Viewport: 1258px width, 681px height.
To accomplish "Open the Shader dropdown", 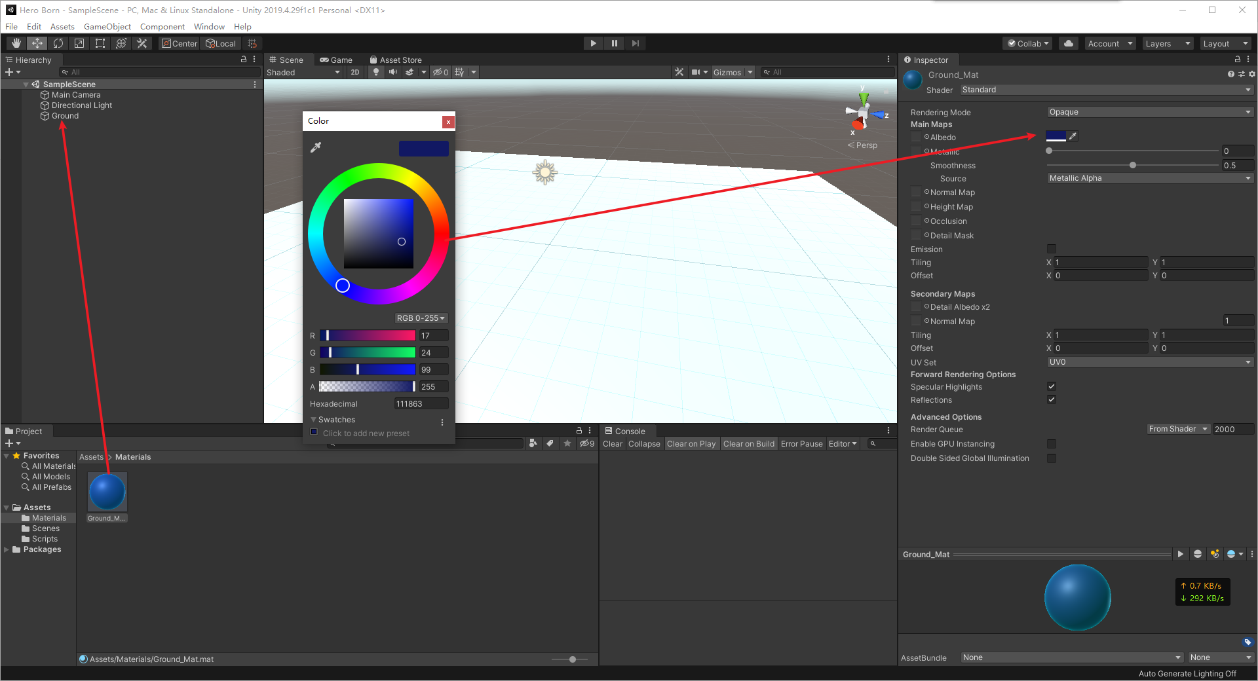I will [x=1107, y=90].
